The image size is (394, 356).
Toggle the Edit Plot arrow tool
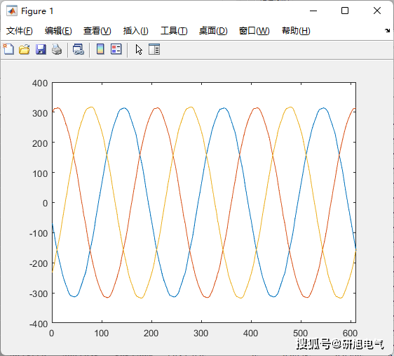(x=139, y=49)
